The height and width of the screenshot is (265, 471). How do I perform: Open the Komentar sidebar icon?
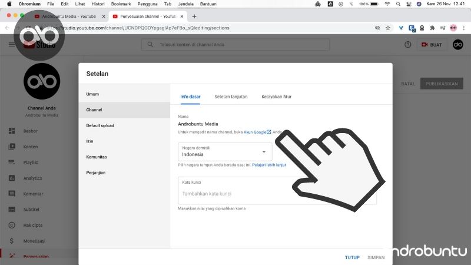click(12, 194)
